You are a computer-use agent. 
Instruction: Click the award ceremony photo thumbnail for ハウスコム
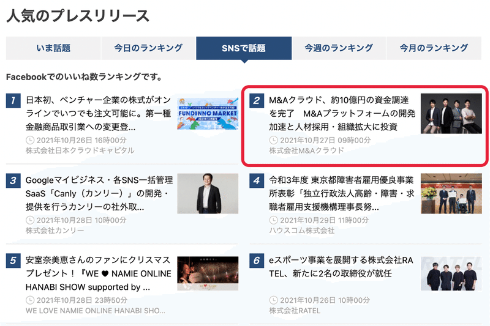pyautogui.click(x=451, y=193)
